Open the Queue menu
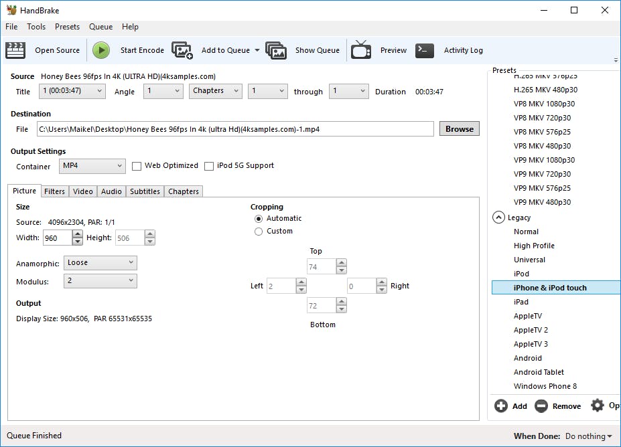621x447 pixels. pos(100,27)
